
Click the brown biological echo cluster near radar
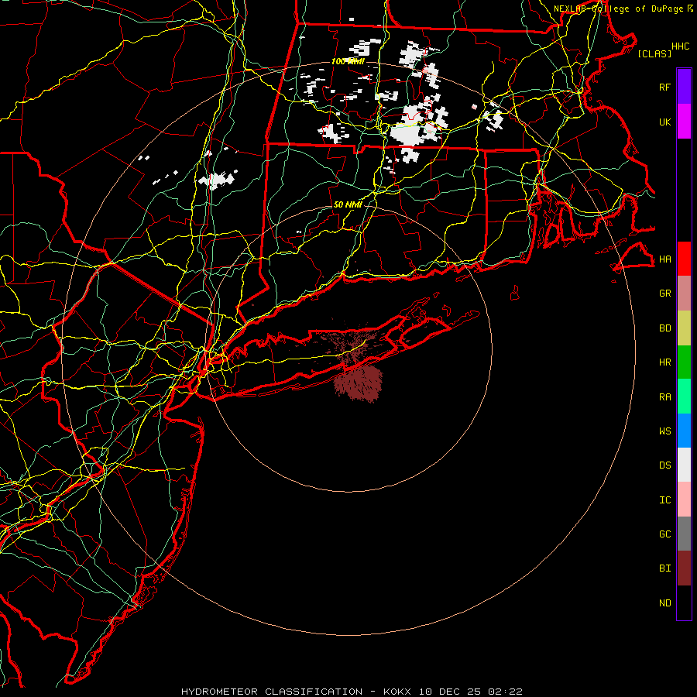(358, 383)
